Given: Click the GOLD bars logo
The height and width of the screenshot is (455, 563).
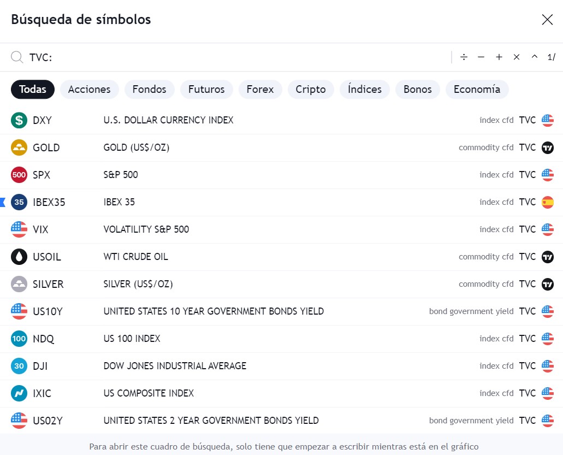Looking at the screenshot, I should tap(19, 147).
